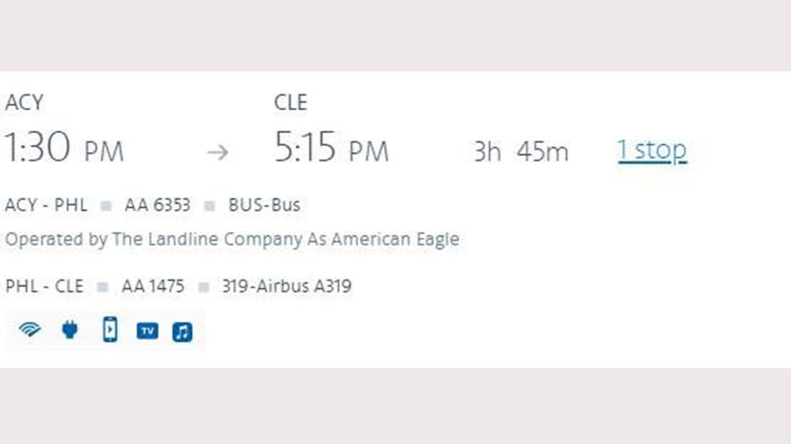Click the arrow between departure and arrival

[x=218, y=152]
